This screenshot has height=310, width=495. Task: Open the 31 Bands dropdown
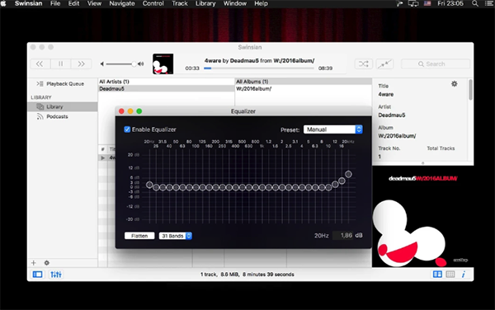pyautogui.click(x=176, y=236)
